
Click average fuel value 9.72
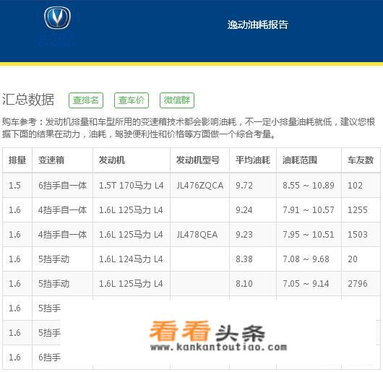[244, 186]
